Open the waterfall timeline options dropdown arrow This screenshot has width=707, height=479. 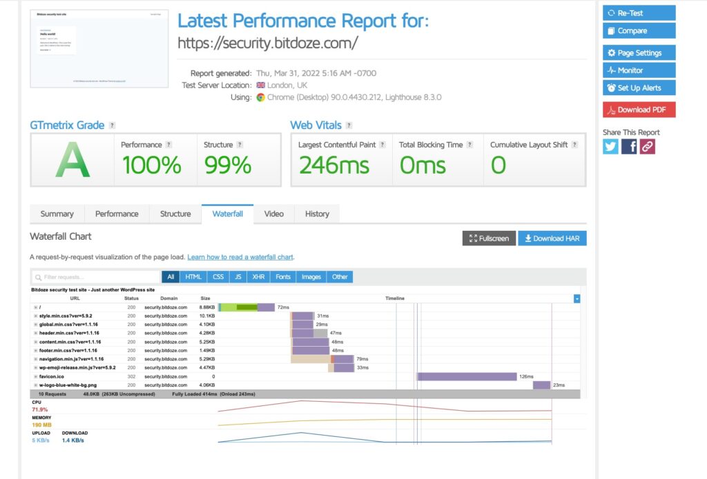(x=577, y=298)
